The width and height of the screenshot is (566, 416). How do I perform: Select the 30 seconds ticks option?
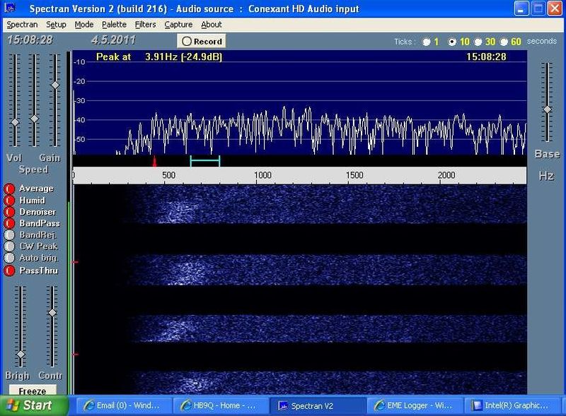tap(478, 42)
